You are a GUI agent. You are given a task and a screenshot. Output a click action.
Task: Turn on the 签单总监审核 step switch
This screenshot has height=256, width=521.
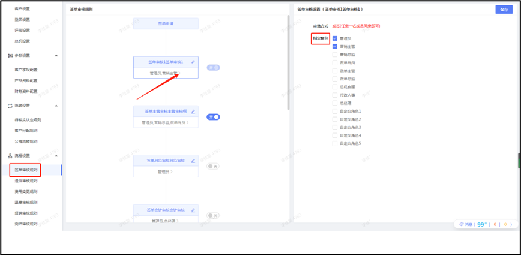click(213, 166)
